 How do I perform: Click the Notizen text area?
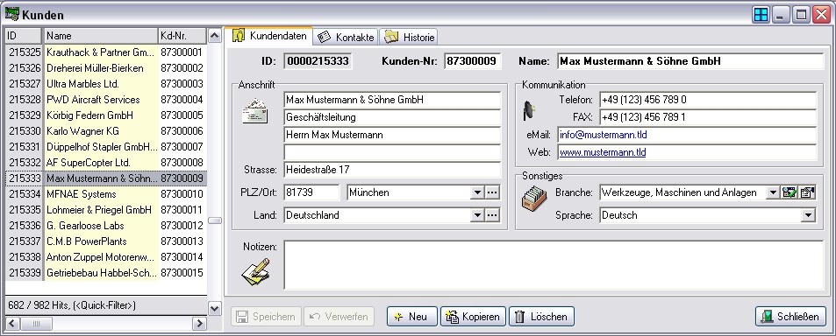click(x=554, y=265)
